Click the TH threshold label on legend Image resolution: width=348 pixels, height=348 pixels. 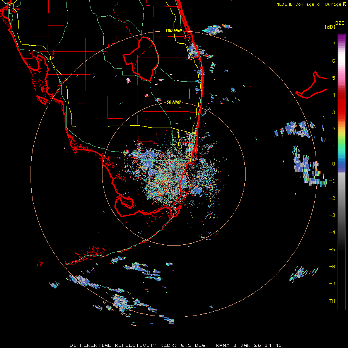coord(332,301)
